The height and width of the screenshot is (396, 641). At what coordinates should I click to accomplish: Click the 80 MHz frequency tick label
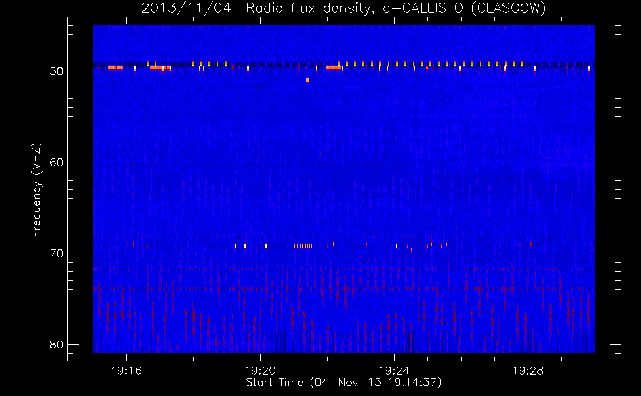click(57, 345)
